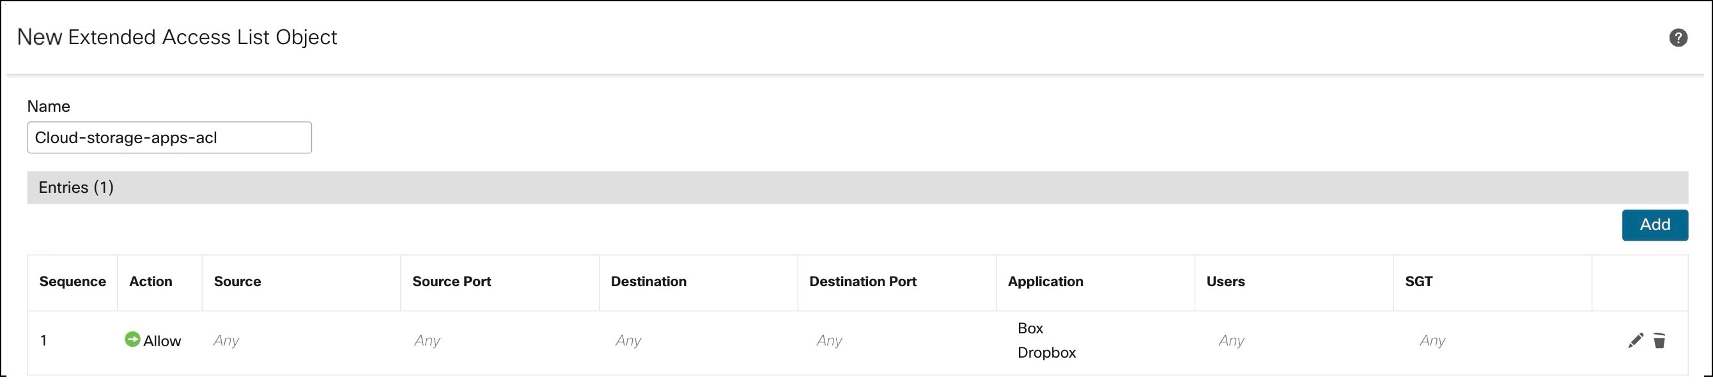Select the Dropbox application entry
1713x387 pixels.
[x=1046, y=353]
